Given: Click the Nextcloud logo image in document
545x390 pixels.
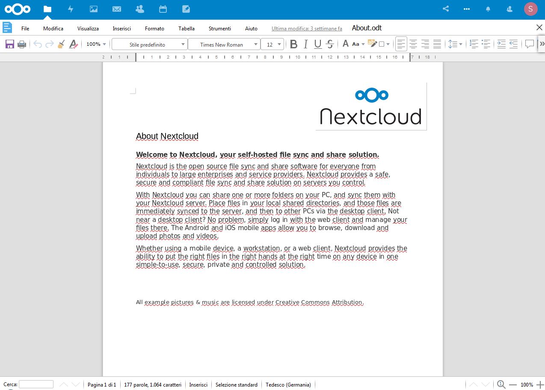Looking at the screenshot, I should 371,106.
